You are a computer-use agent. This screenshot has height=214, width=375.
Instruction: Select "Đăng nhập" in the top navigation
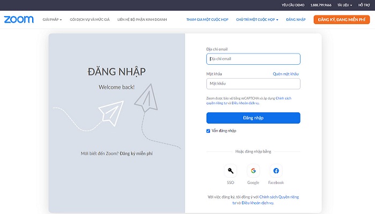tap(296, 20)
